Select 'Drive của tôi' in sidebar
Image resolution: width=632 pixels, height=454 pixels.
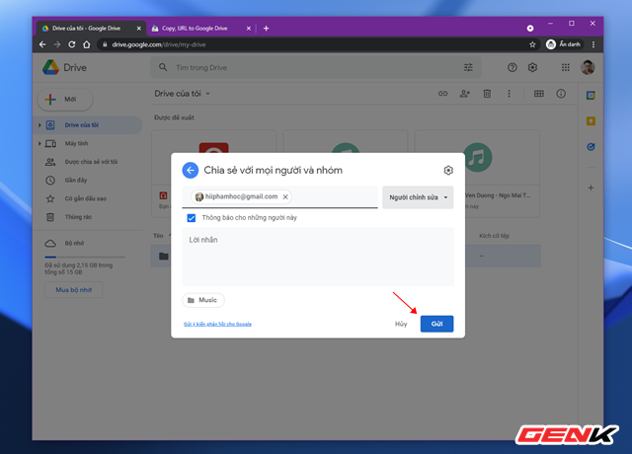click(81, 125)
